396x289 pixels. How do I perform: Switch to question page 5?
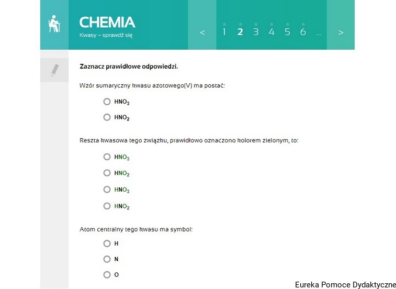(287, 32)
